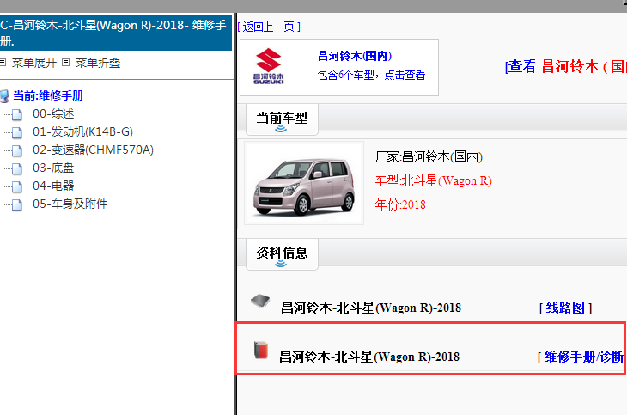627x415 pixels.
Task: Click the red repair manual book icon
Action: coord(261,351)
